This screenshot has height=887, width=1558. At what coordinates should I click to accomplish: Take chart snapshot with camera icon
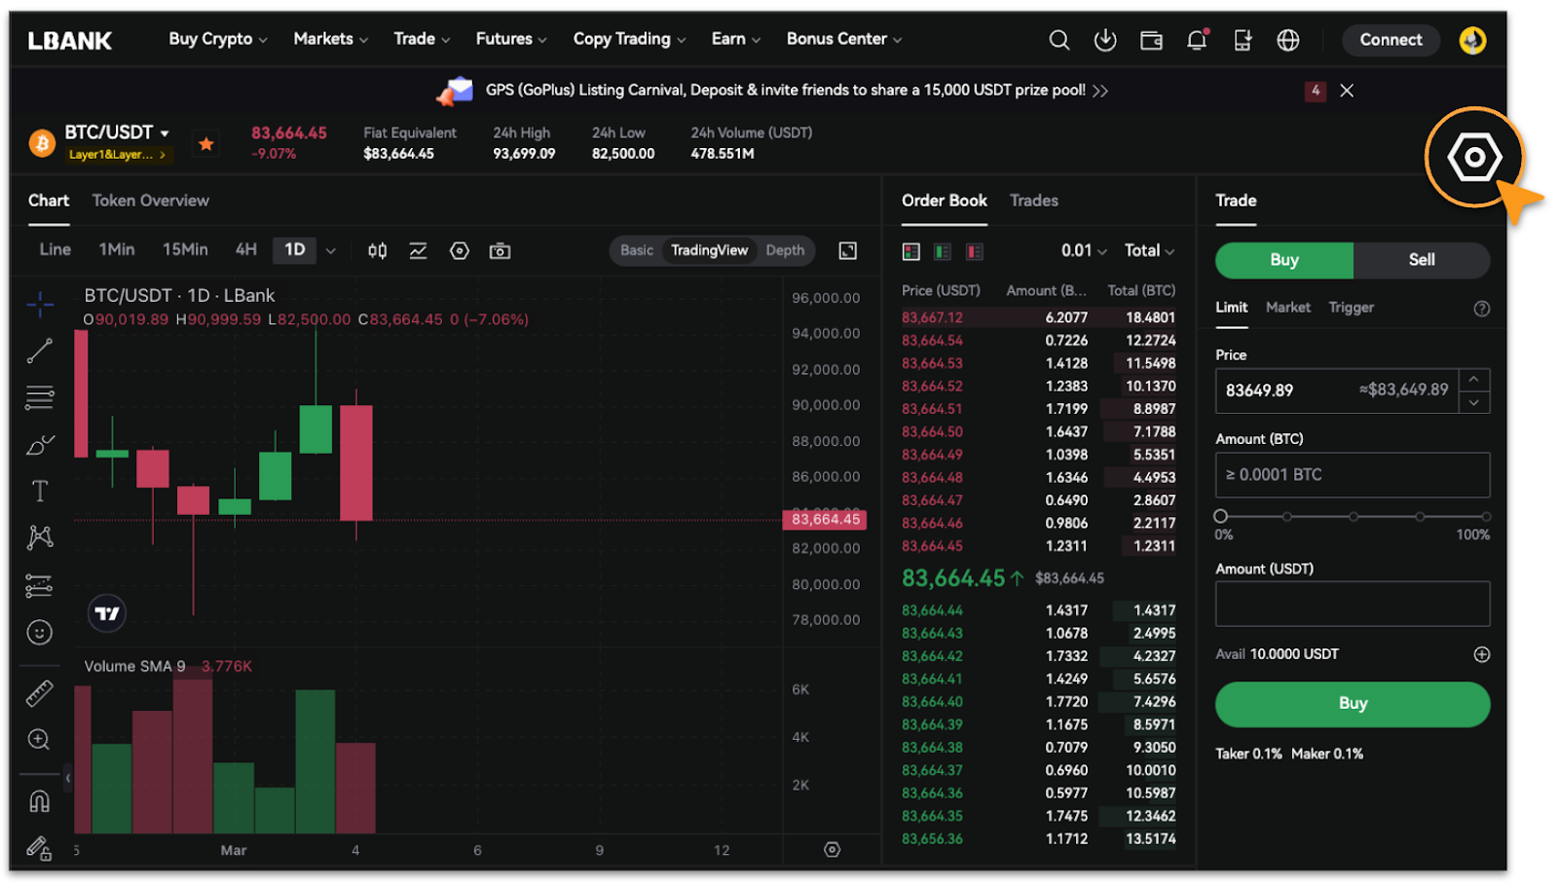point(500,251)
